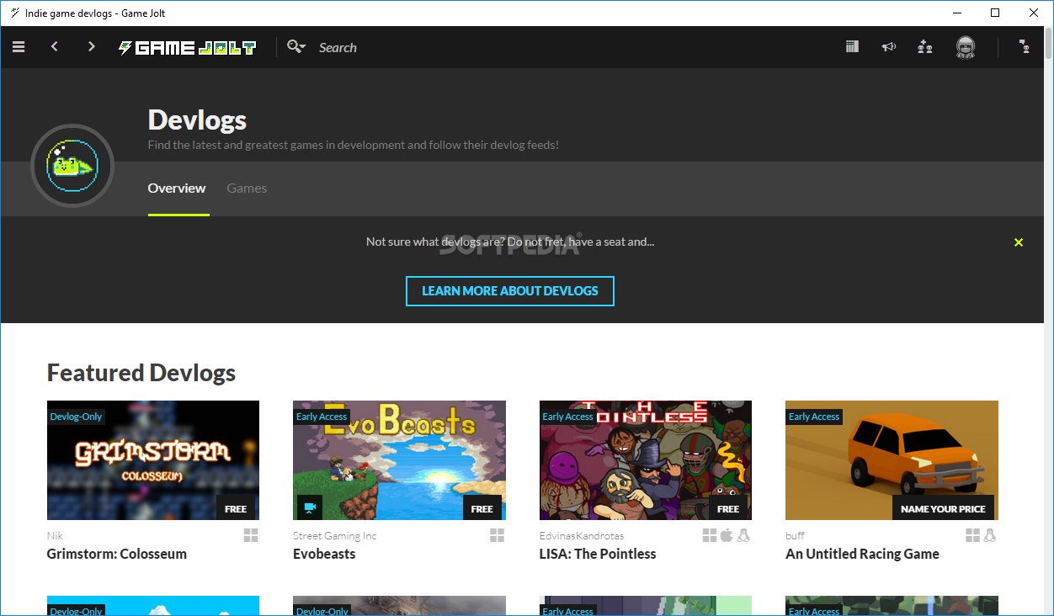This screenshot has width=1054, height=616.
Task: Click the Devlogs page title
Action: (x=197, y=120)
